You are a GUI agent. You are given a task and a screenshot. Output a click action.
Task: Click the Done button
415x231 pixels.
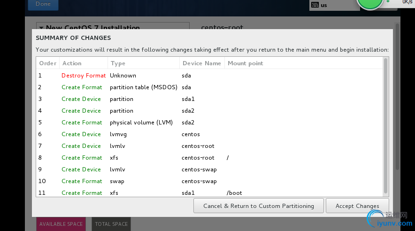(43, 4)
